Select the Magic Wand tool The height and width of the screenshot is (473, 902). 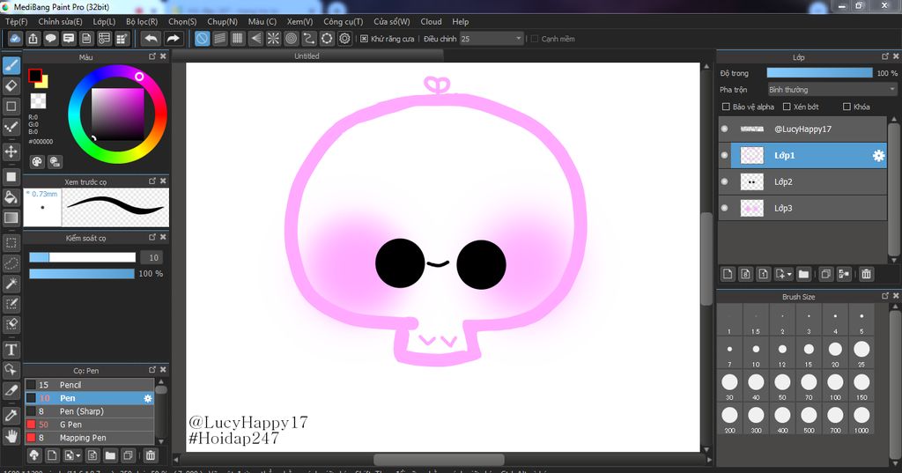(x=11, y=283)
